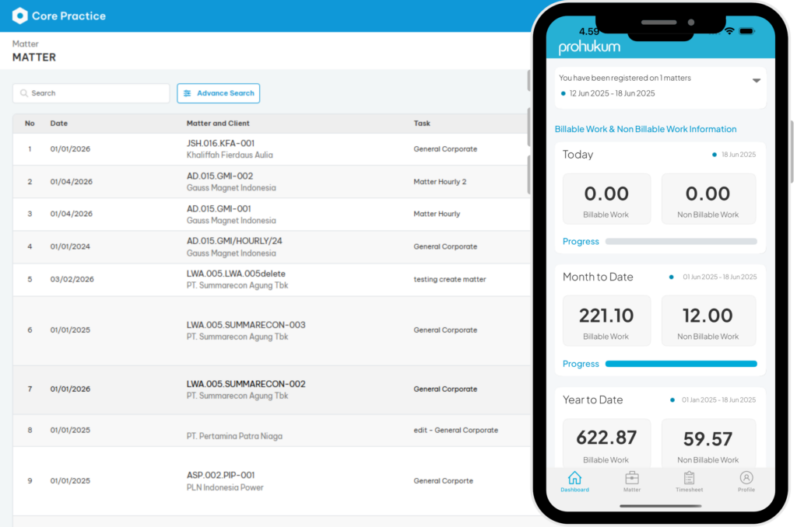Click the Core Practice title text
Image resolution: width=797 pixels, height=527 pixels.
[68, 16]
